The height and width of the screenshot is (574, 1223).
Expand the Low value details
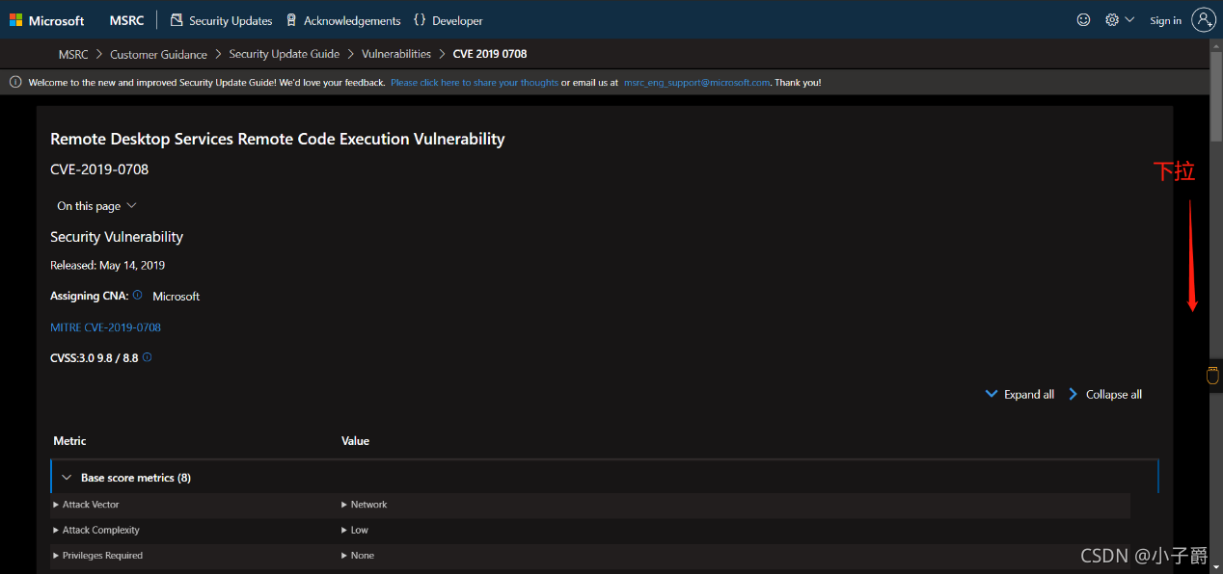pos(355,530)
